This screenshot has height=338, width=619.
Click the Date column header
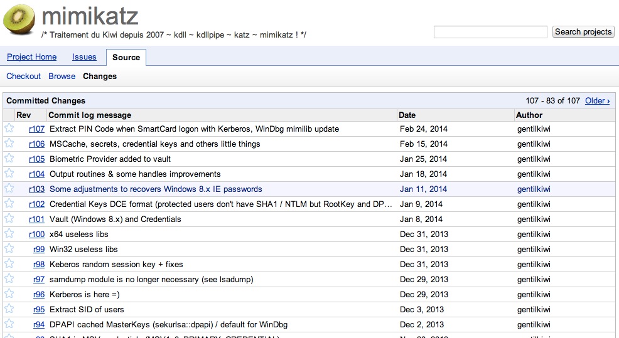click(x=407, y=115)
